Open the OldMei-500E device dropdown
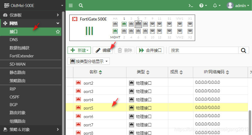Screen dimensions: 252x135 [34, 6]
